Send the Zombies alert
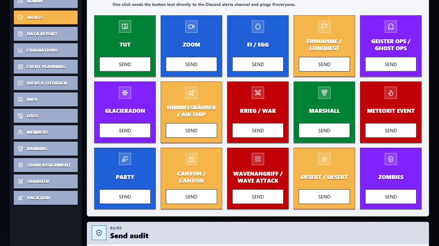The height and width of the screenshot is (246, 439). 391,197
